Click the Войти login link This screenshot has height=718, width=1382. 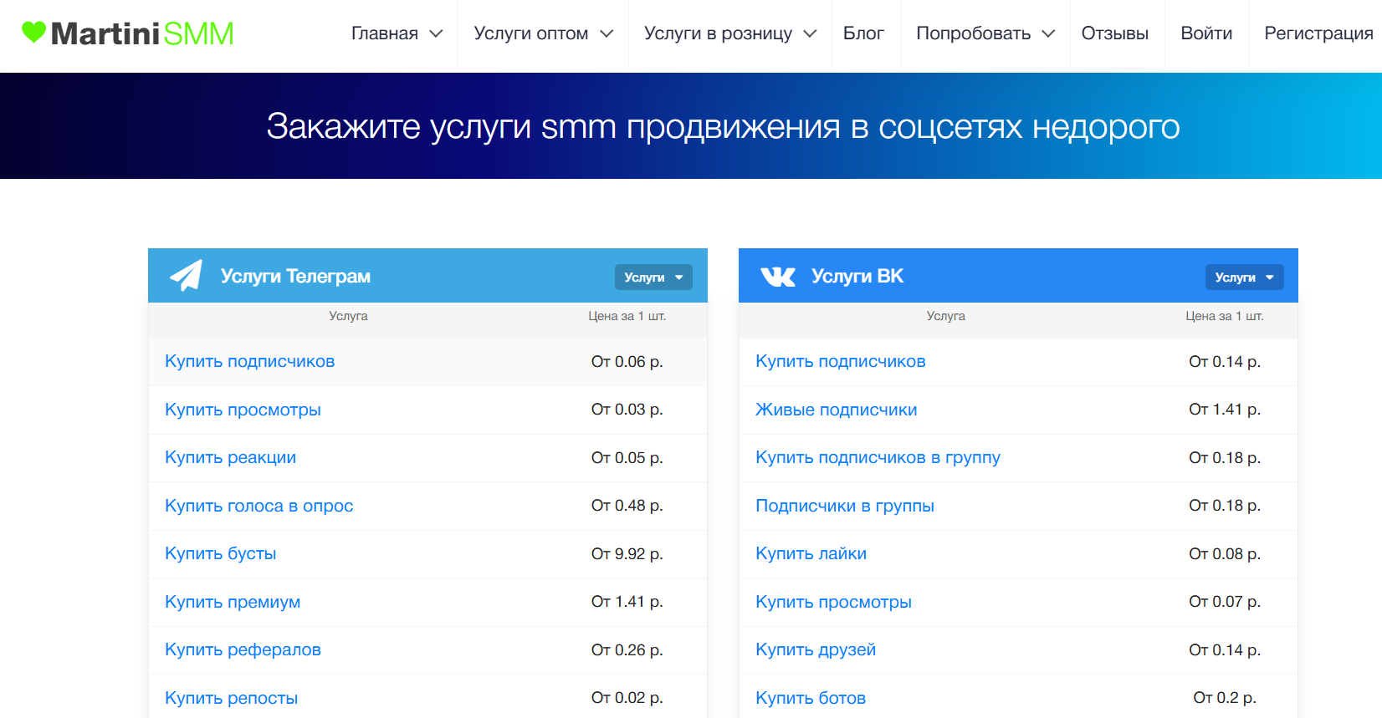coord(1206,33)
